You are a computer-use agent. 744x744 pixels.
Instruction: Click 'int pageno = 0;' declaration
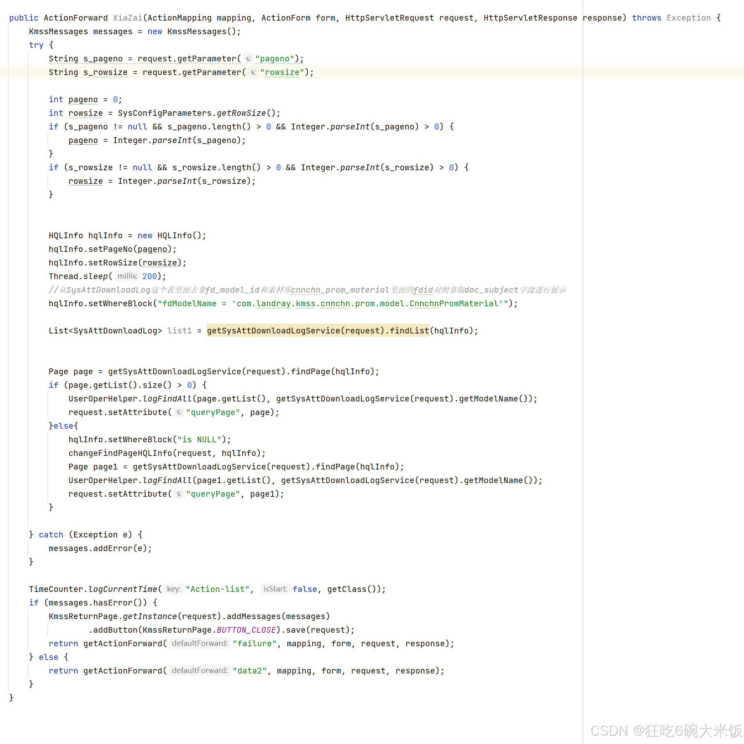[85, 99]
